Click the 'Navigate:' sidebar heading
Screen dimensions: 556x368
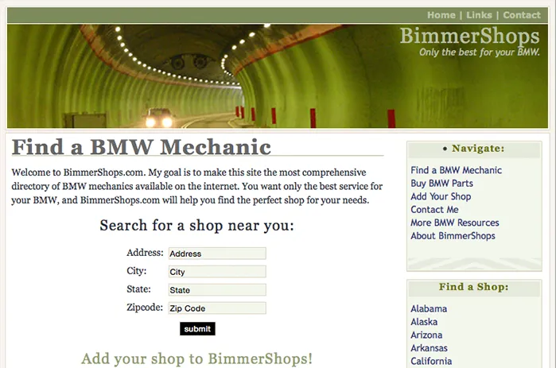click(478, 149)
